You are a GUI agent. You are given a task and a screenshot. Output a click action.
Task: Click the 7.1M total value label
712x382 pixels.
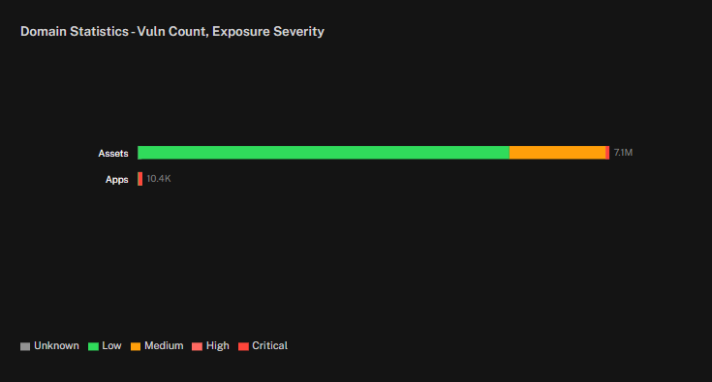[623, 153]
